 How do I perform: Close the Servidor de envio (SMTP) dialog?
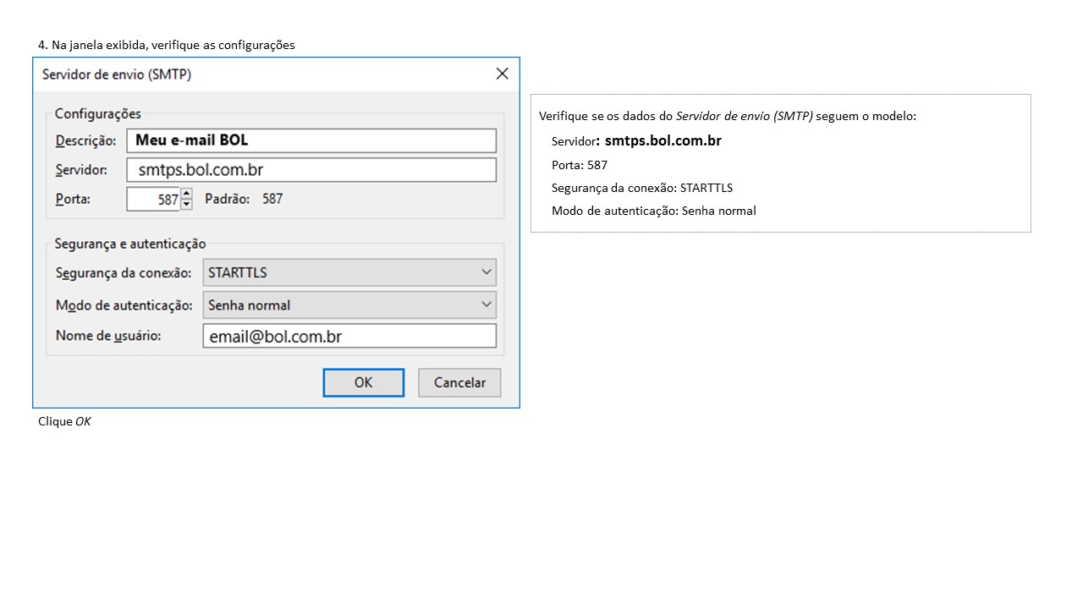point(502,74)
